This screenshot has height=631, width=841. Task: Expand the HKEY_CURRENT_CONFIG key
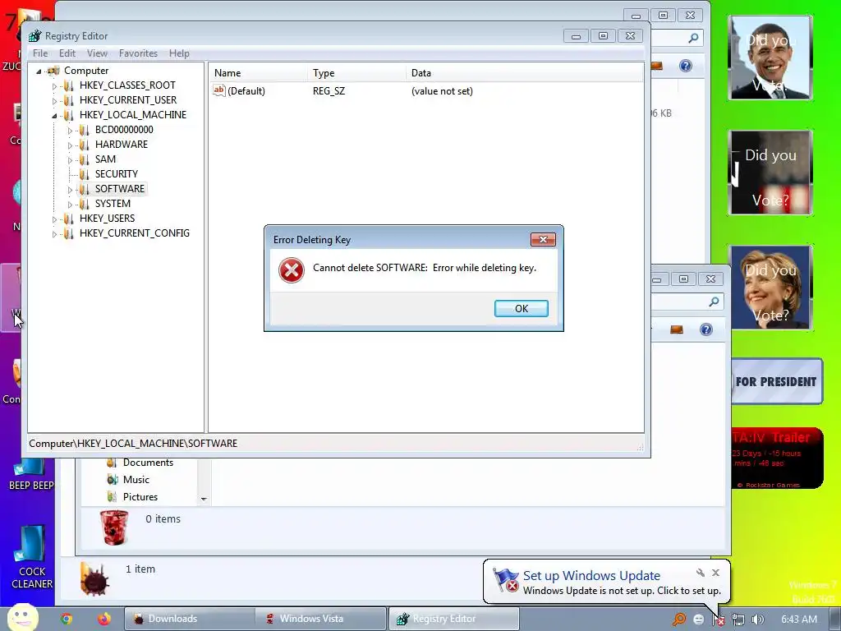click(54, 234)
